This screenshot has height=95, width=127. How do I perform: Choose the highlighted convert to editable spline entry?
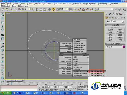(x=97, y=71)
